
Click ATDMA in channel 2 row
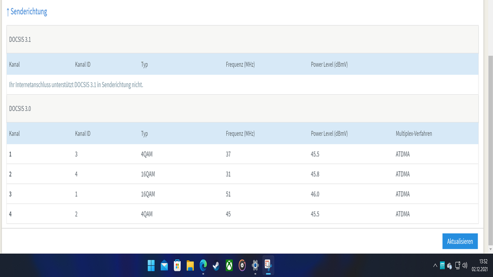(x=403, y=174)
